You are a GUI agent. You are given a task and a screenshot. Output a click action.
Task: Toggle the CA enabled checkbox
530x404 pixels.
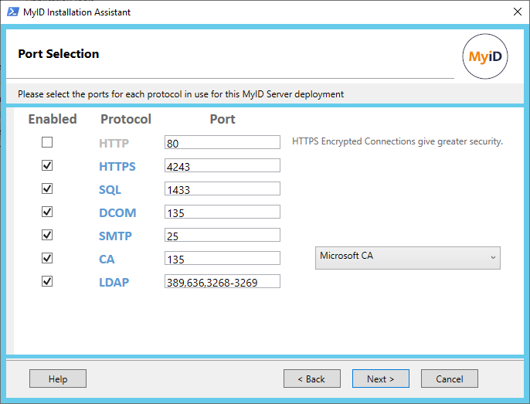click(x=47, y=258)
